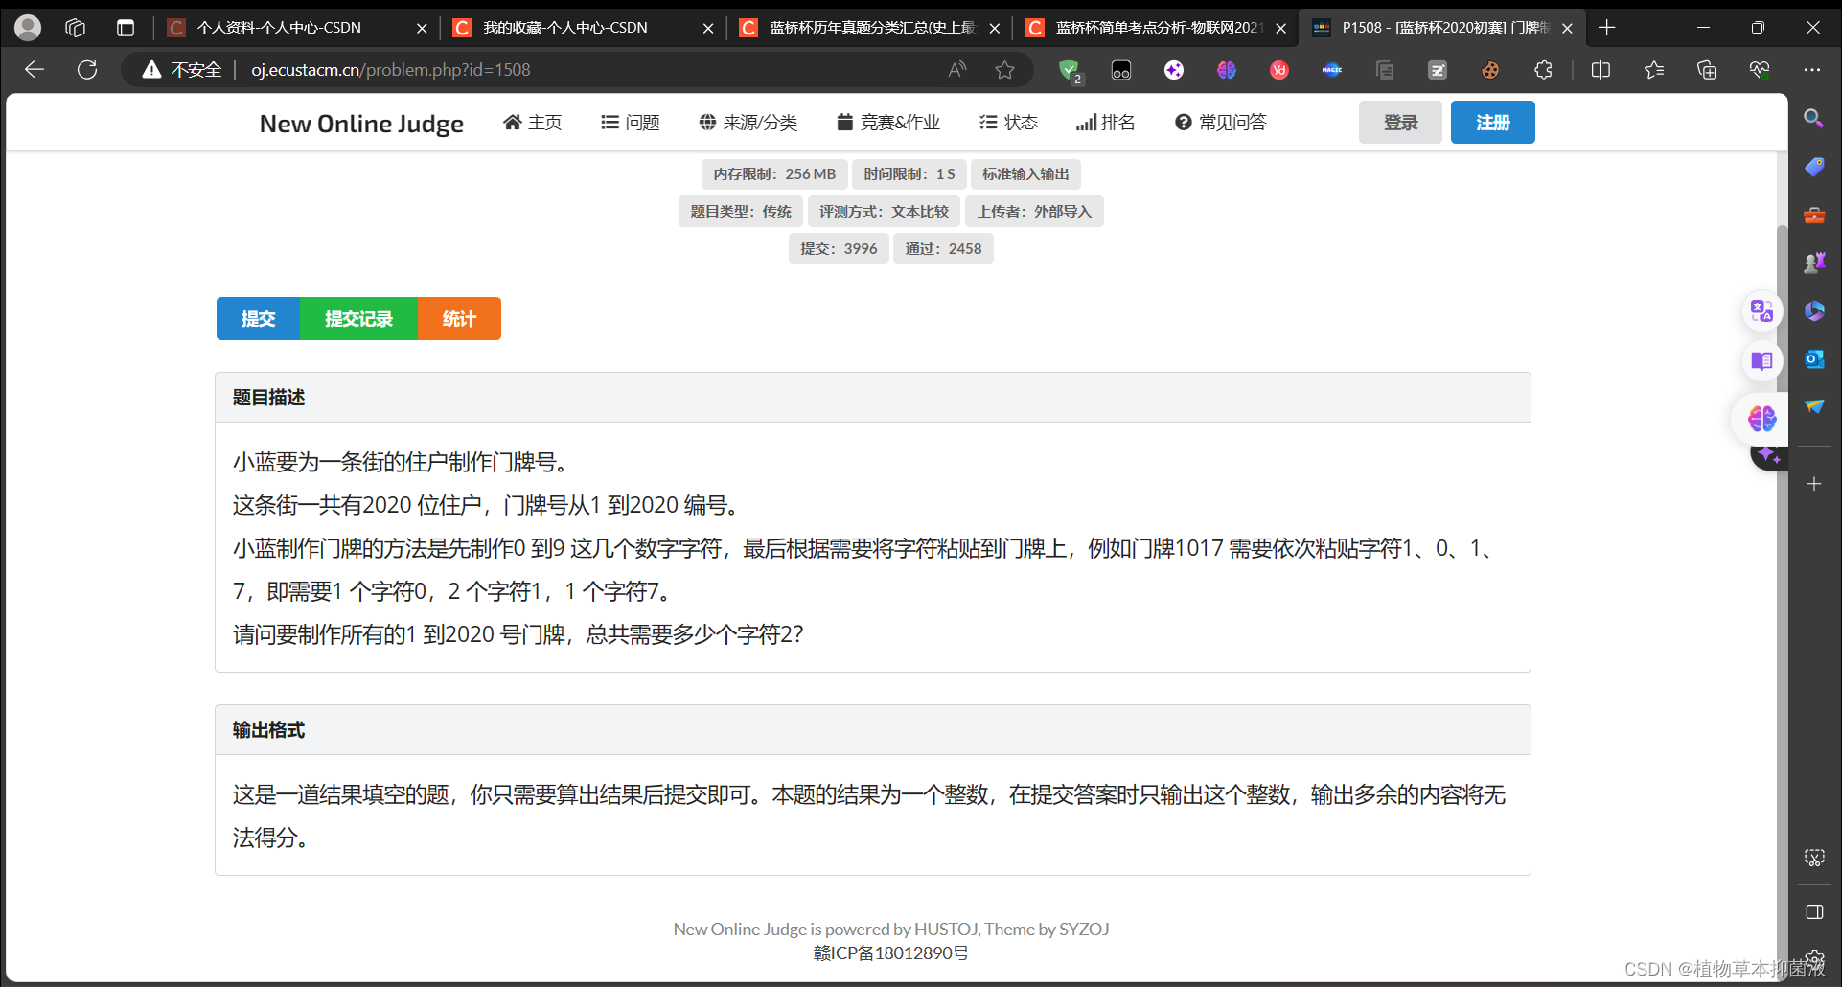Click the 不安全 security warning indicator
The height and width of the screenshot is (987, 1842).
click(182, 70)
